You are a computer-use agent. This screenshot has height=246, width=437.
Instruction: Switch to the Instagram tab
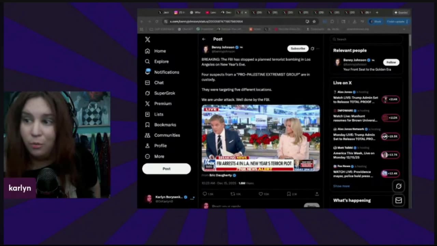(x=180, y=12)
